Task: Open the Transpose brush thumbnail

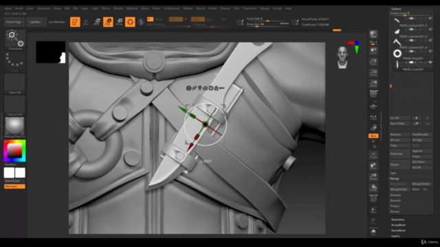Action: click(x=15, y=40)
